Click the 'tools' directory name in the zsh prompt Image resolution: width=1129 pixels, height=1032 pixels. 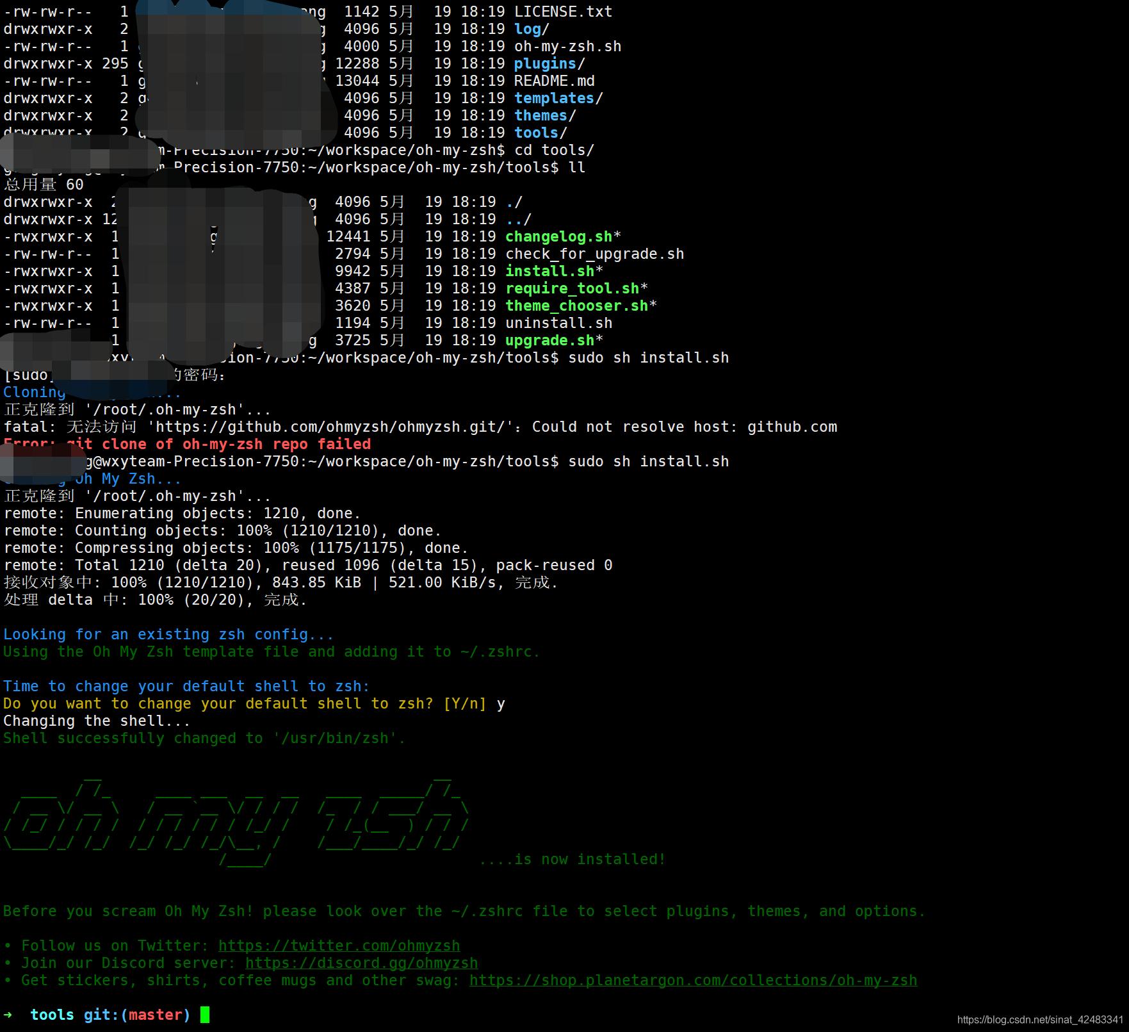tap(52, 1015)
